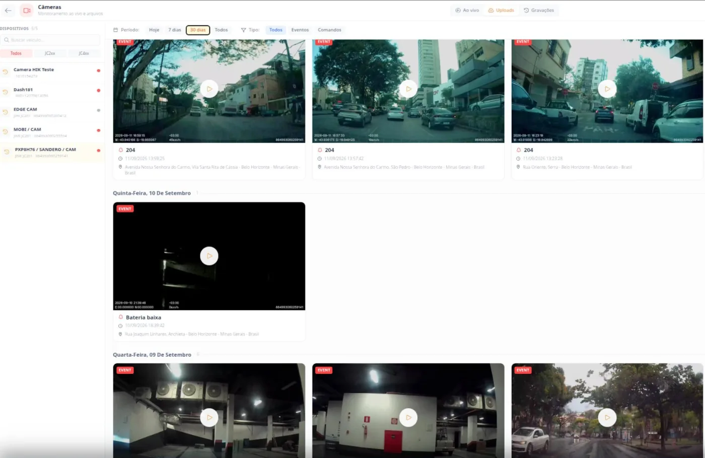The height and width of the screenshot is (458, 705).
Task: Open the Uploads tab
Action: 501,10
